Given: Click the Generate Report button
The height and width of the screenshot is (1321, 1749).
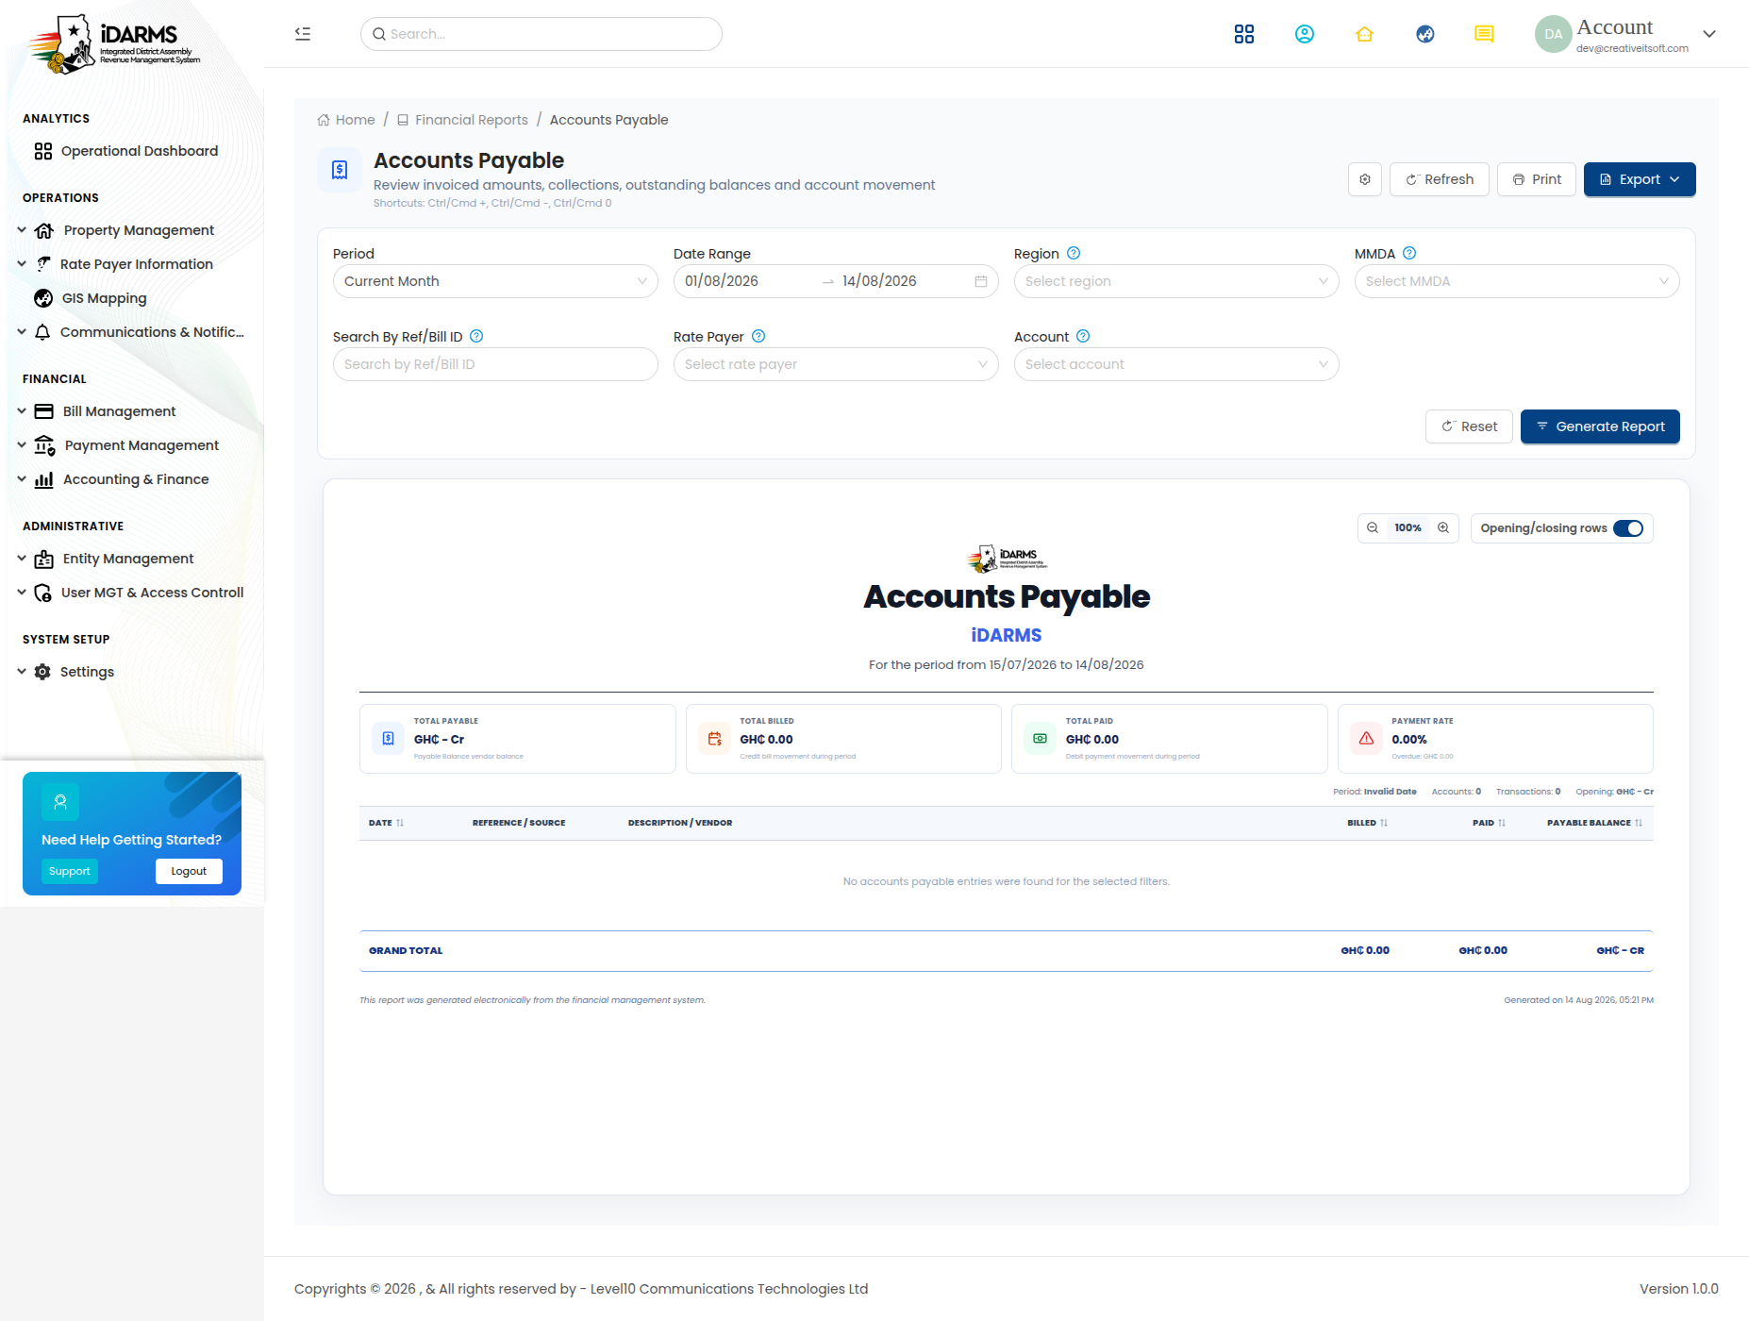Looking at the screenshot, I should click(1600, 426).
